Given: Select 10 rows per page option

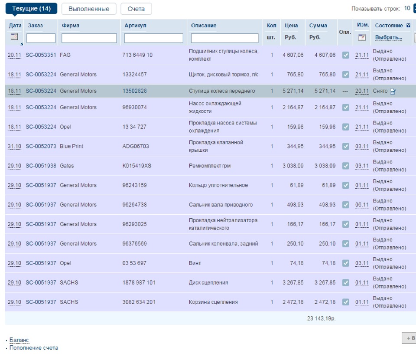Looking at the screenshot, I should [x=407, y=8].
